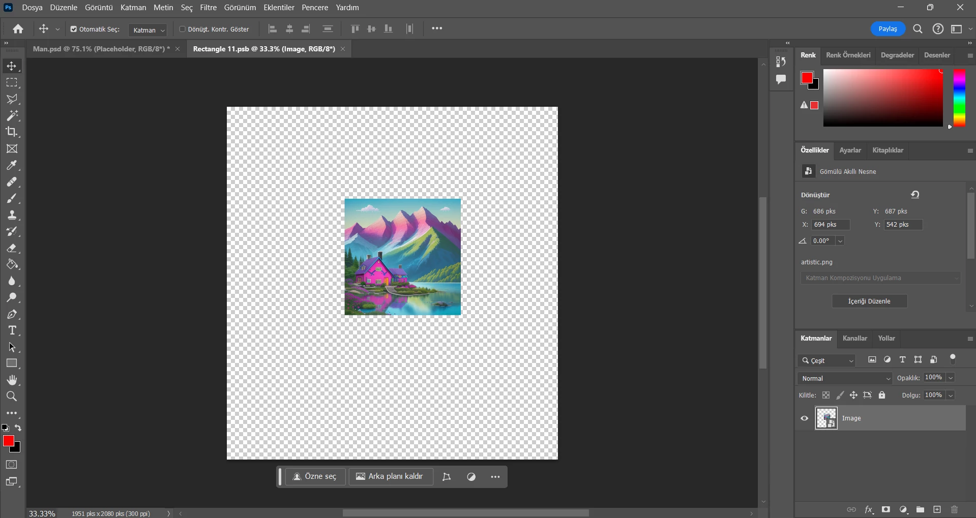This screenshot has width=976, height=518.
Task: Open the Edit Toolbar three-dots menu
Action: tap(12, 413)
